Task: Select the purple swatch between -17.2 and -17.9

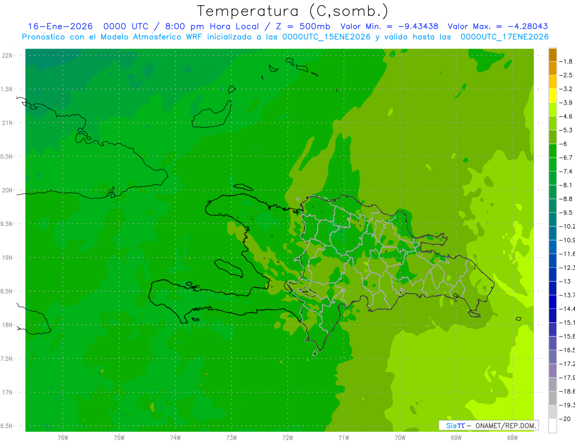Action: coord(552,371)
